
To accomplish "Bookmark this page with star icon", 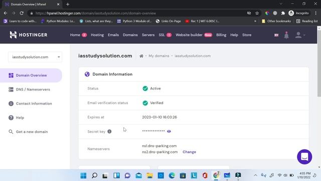I will click(x=257, y=13).
